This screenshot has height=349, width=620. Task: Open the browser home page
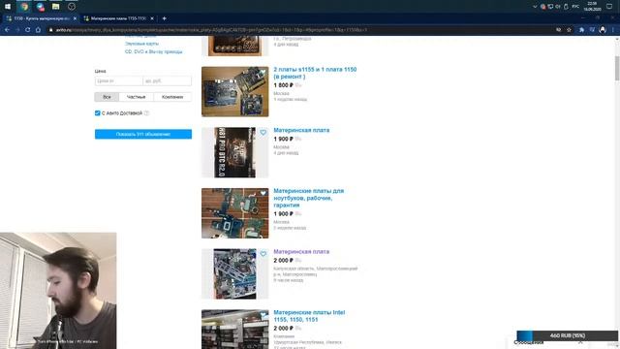(x=38, y=30)
